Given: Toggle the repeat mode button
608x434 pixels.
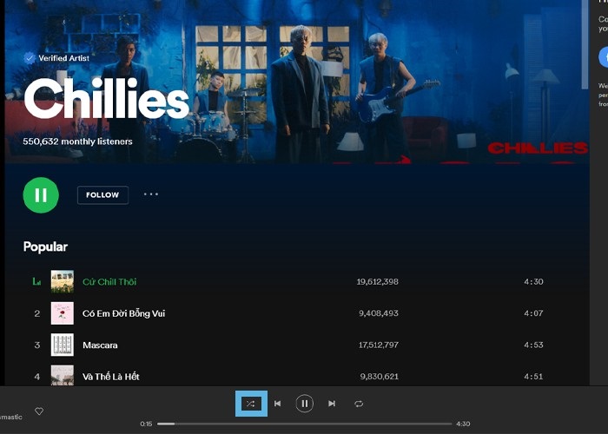Looking at the screenshot, I should [x=358, y=404].
